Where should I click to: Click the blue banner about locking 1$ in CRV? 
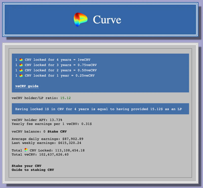pos(100,109)
